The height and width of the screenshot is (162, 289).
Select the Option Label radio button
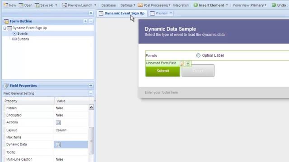coord(198,55)
